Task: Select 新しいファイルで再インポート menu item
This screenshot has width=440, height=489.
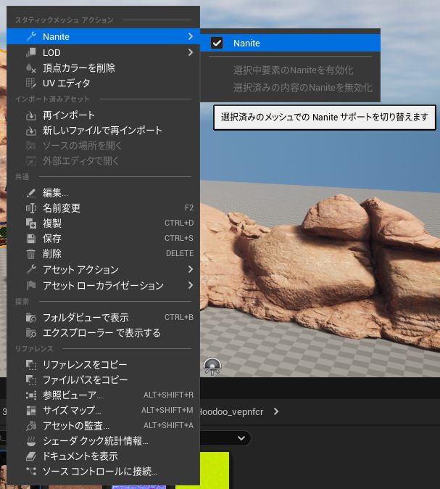Action: (x=102, y=131)
